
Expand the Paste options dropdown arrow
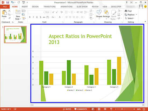click(x=4, y=19)
